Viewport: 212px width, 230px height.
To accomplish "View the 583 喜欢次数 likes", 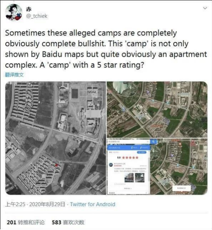I will point(68,222).
